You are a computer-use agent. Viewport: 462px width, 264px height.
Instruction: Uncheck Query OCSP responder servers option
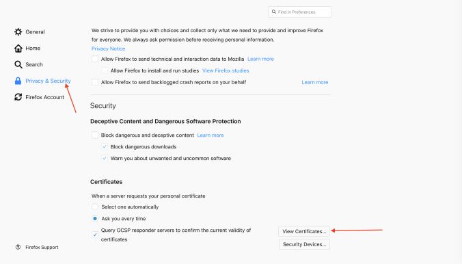95,235
